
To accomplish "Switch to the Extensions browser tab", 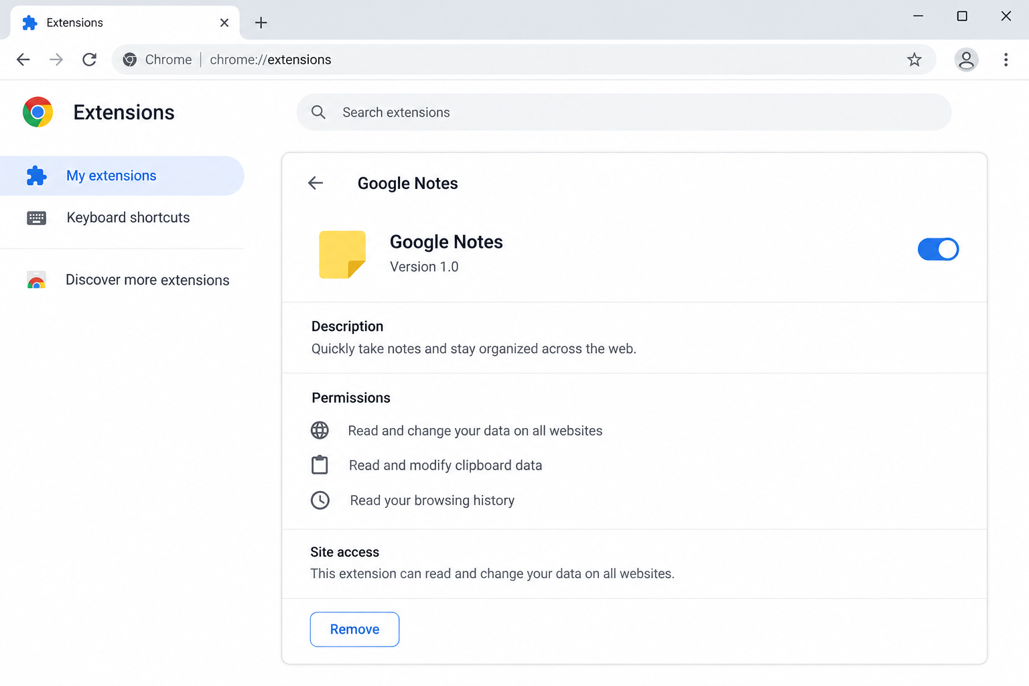I will tap(125, 23).
